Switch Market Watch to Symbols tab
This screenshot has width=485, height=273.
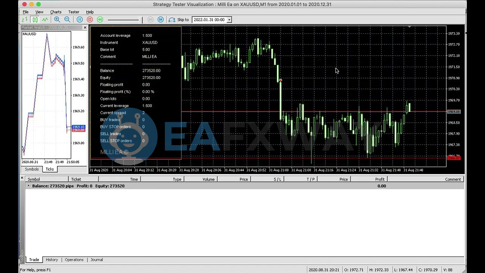(x=32, y=169)
